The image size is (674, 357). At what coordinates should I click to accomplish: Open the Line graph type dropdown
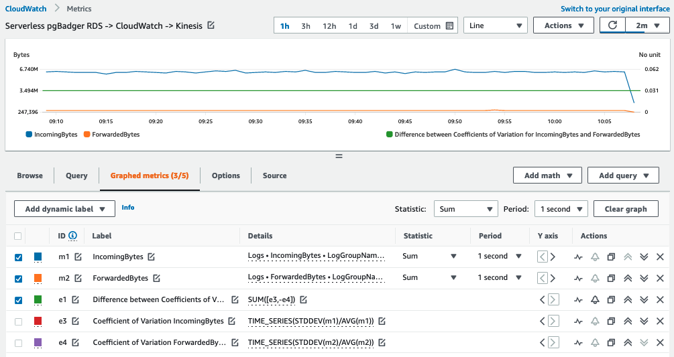pos(495,26)
